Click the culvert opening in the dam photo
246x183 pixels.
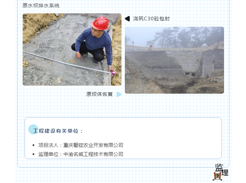coord(190,74)
